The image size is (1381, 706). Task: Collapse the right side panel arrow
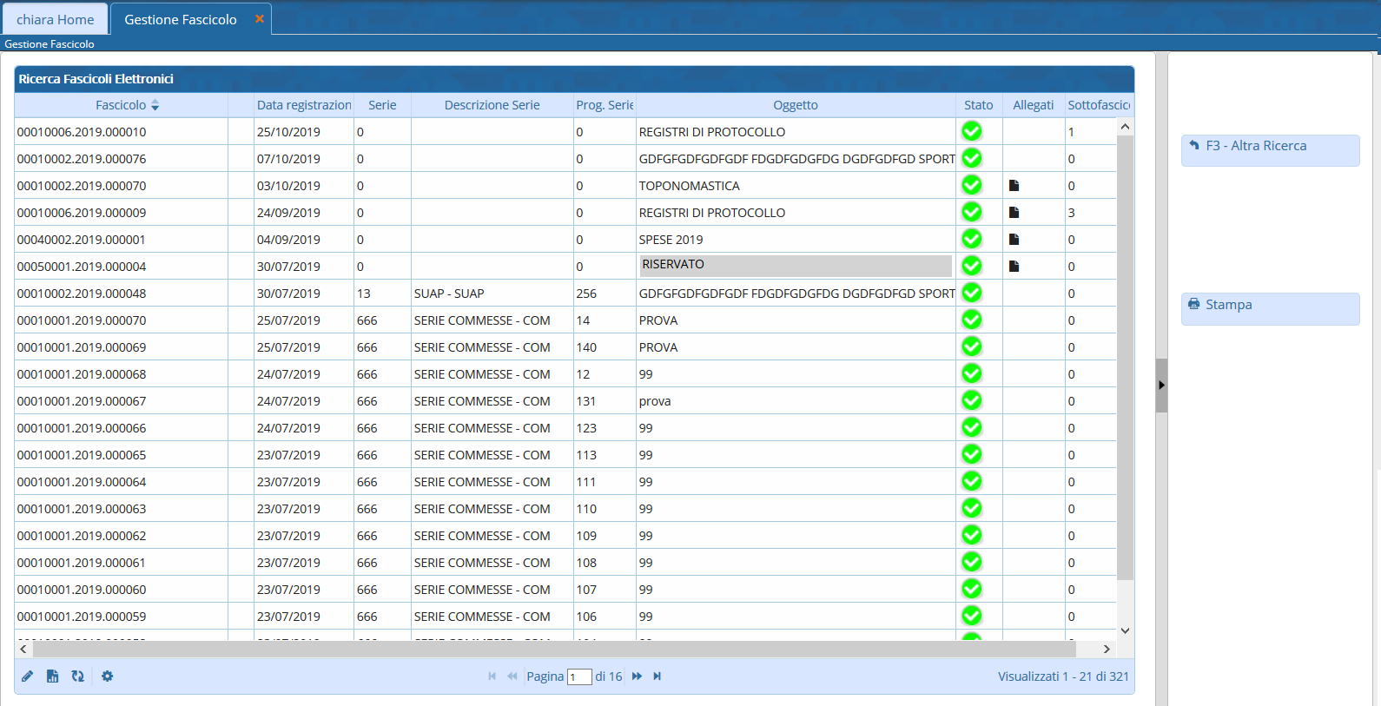coord(1161,385)
